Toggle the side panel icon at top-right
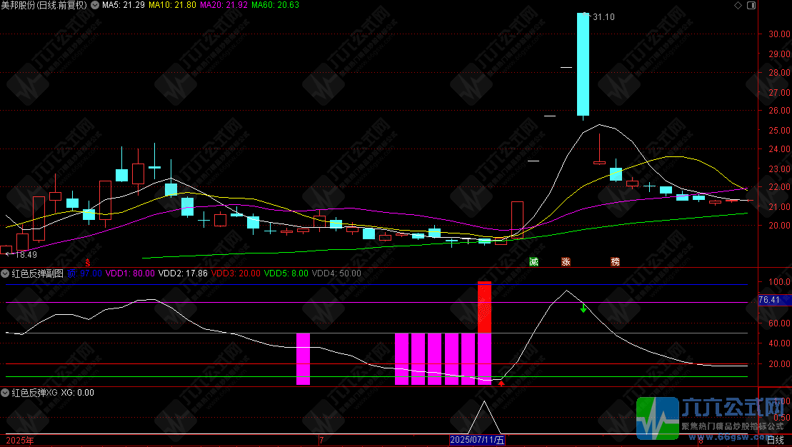 [751, 6]
